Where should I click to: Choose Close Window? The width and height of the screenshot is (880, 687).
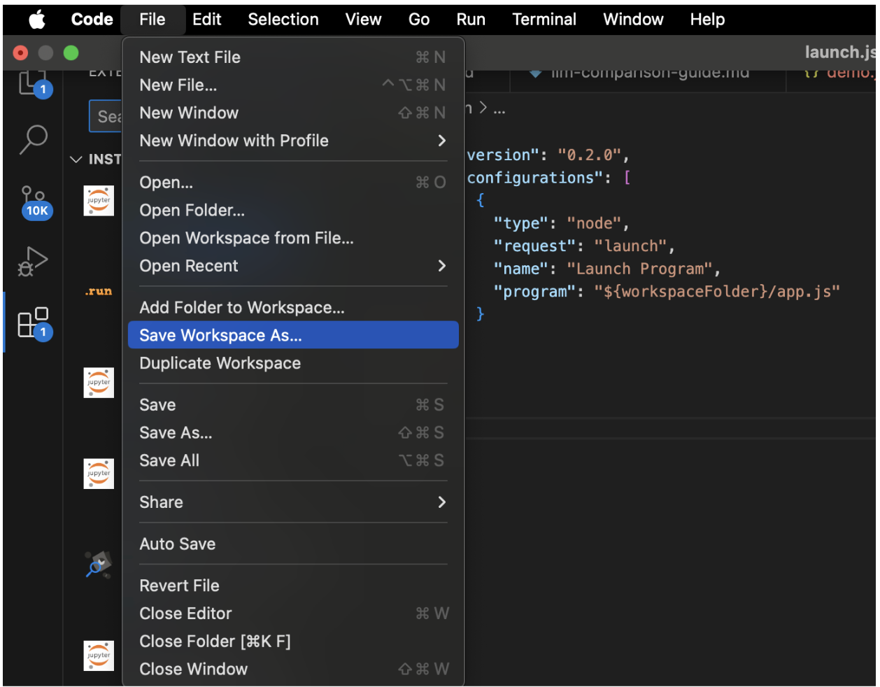[x=293, y=670]
